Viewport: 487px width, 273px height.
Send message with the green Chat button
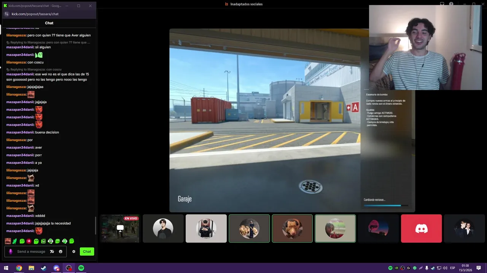point(87,251)
